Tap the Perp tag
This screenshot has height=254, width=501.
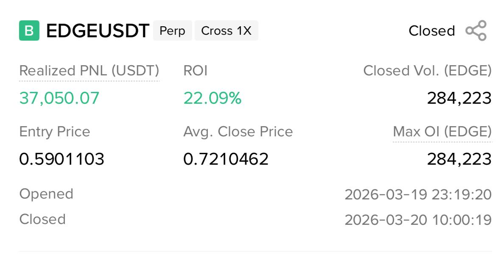pos(172,31)
